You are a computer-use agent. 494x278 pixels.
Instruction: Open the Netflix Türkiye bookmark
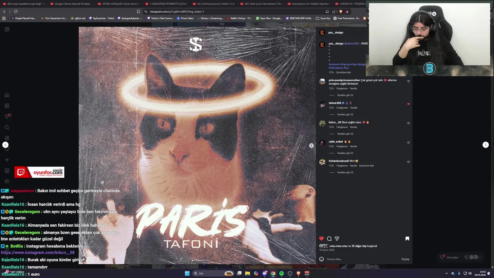239,18
